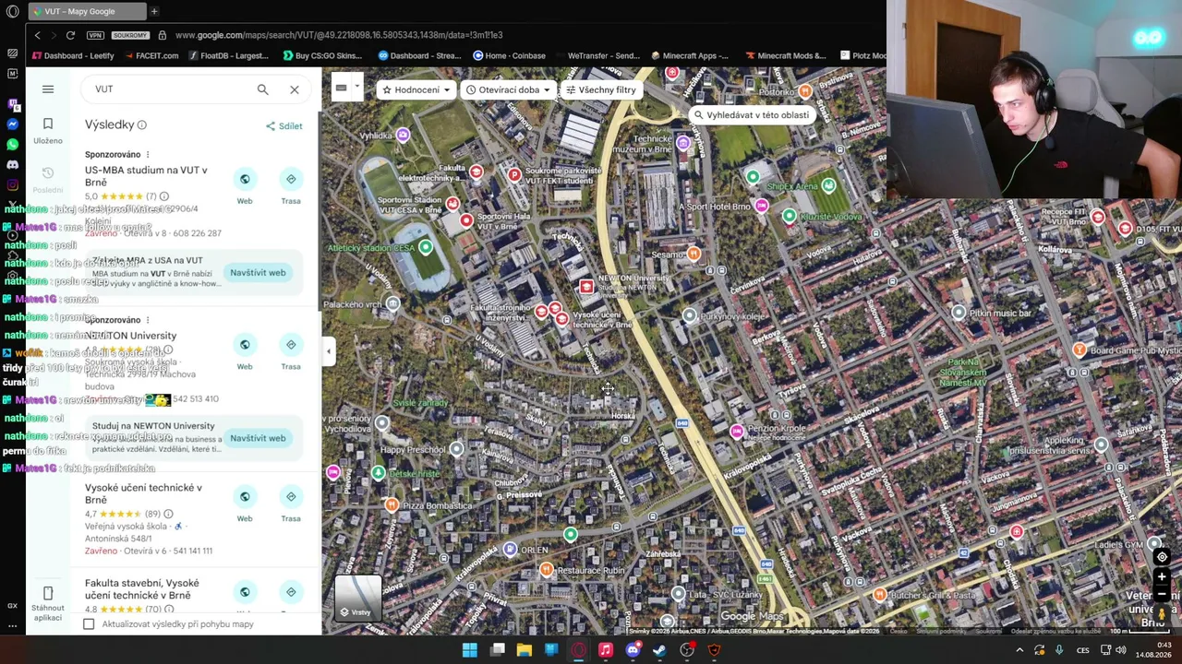Image resolution: width=1182 pixels, height=664 pixels.
Task: Click the Pizza Bombastica map marker
Action: pyautogui.click(x=392, y=504)
